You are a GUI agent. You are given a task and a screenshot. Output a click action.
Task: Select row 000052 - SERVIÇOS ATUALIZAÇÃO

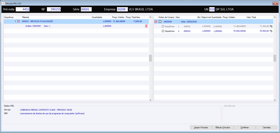pyautogui.click(x=76, y=21)
